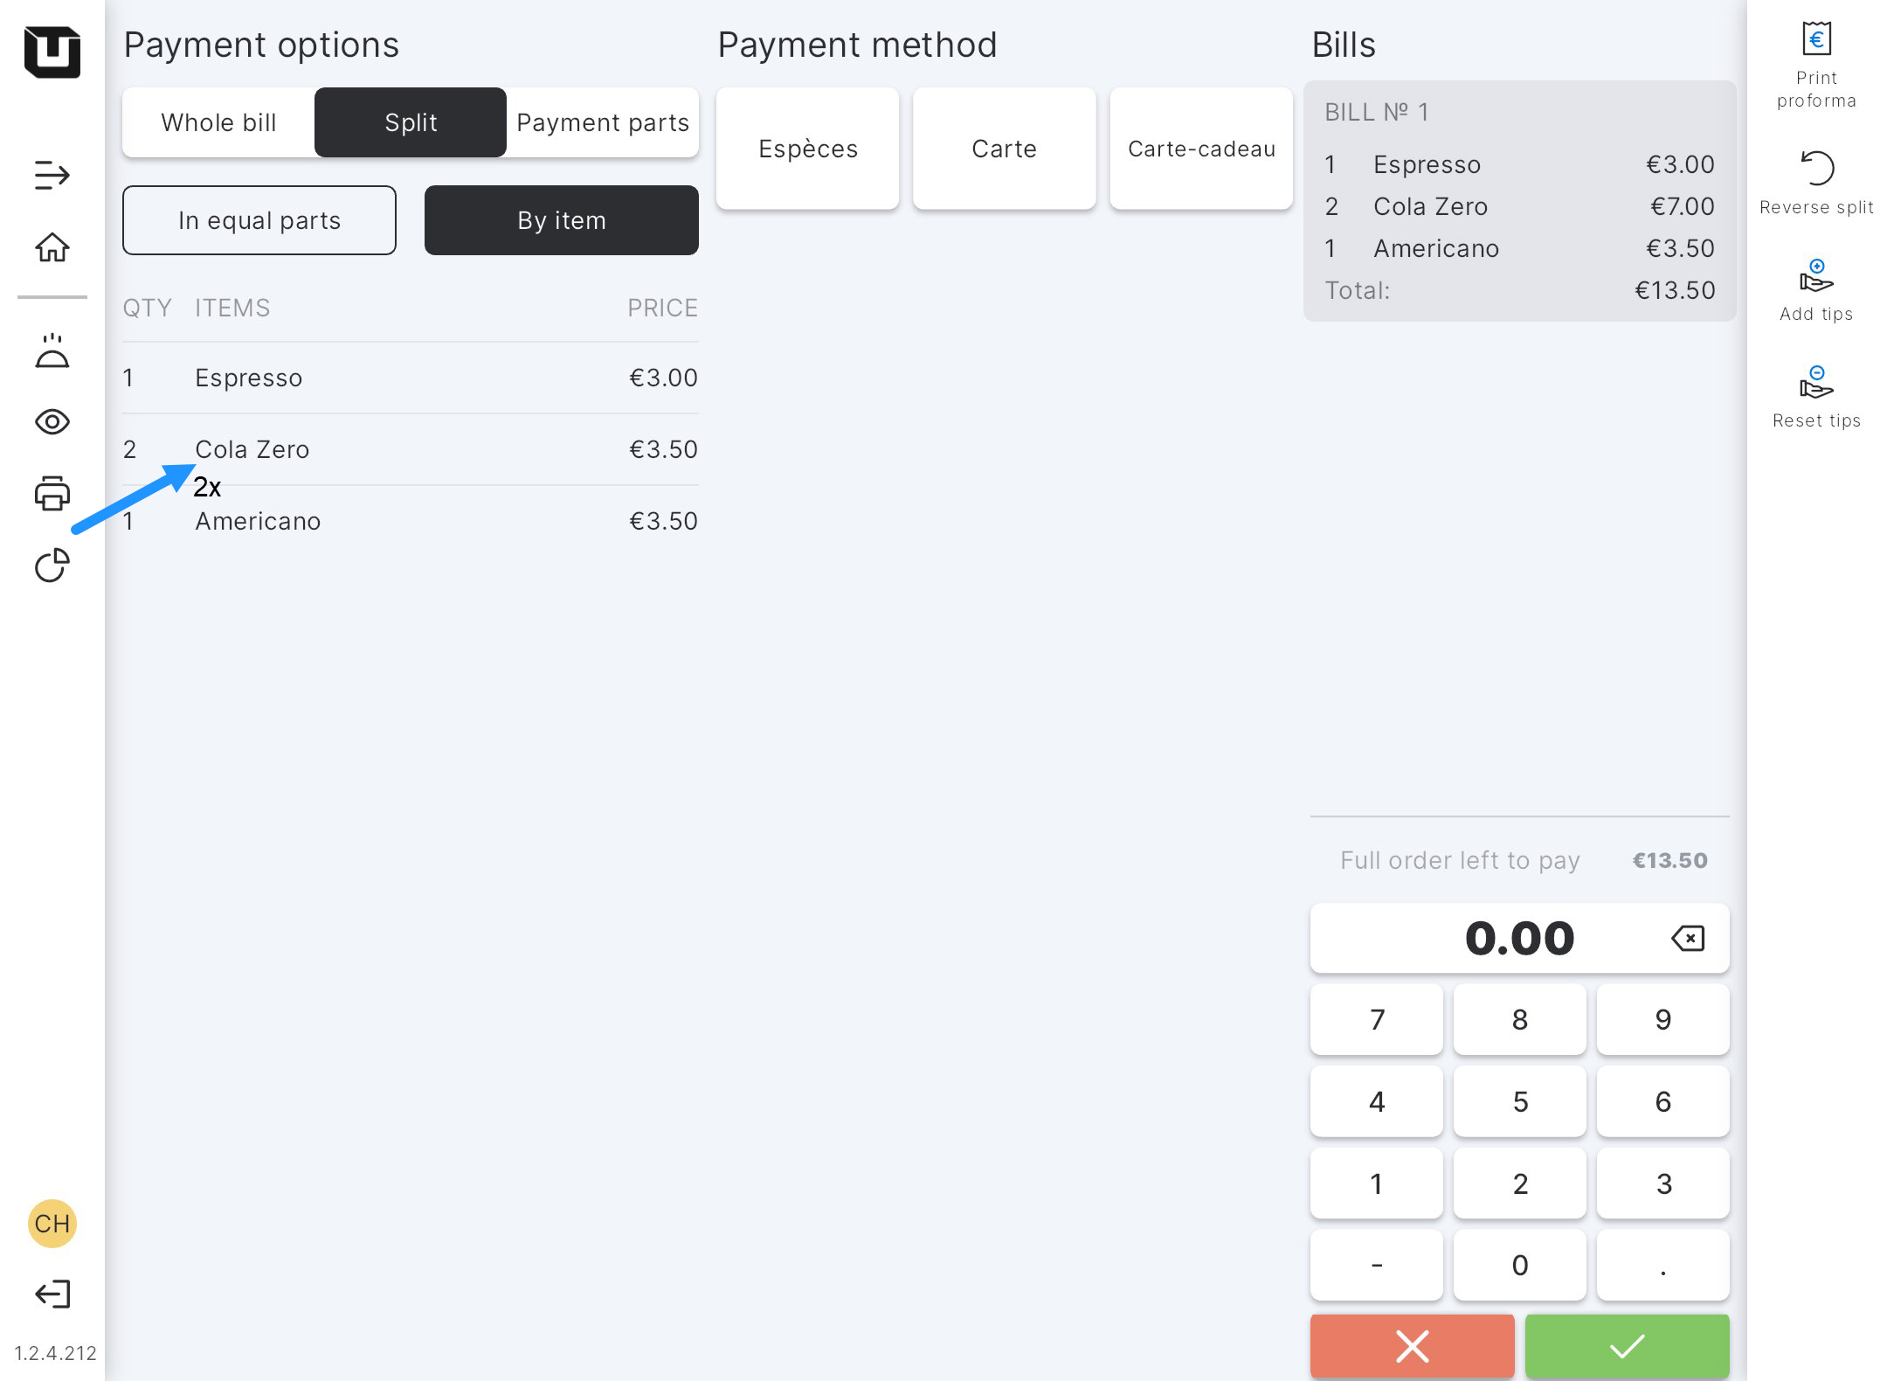Click the Add tips icon

[1816, 277]
